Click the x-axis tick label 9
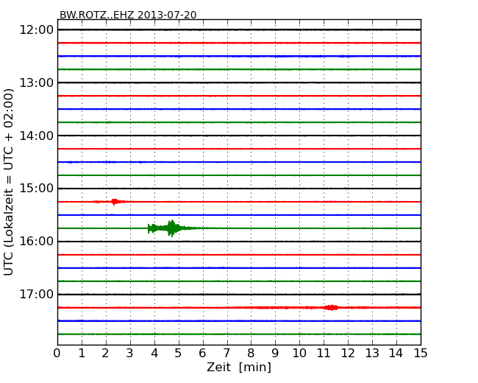 point(275,354)
